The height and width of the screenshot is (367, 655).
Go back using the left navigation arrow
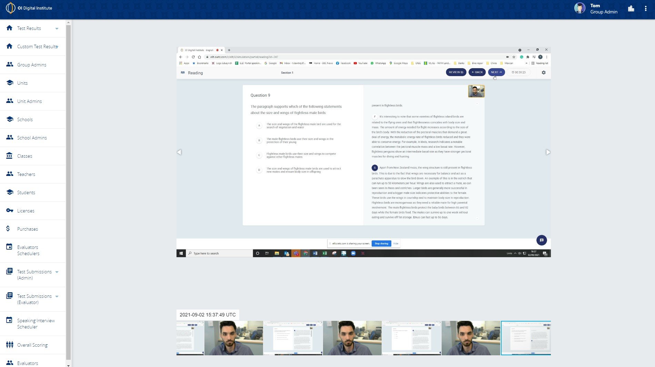(x=179, y=152)
